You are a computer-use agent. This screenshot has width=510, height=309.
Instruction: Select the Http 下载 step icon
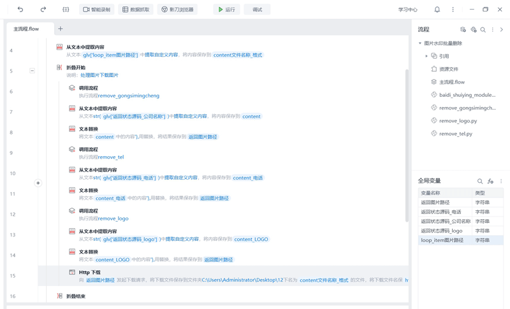point(72,272)
